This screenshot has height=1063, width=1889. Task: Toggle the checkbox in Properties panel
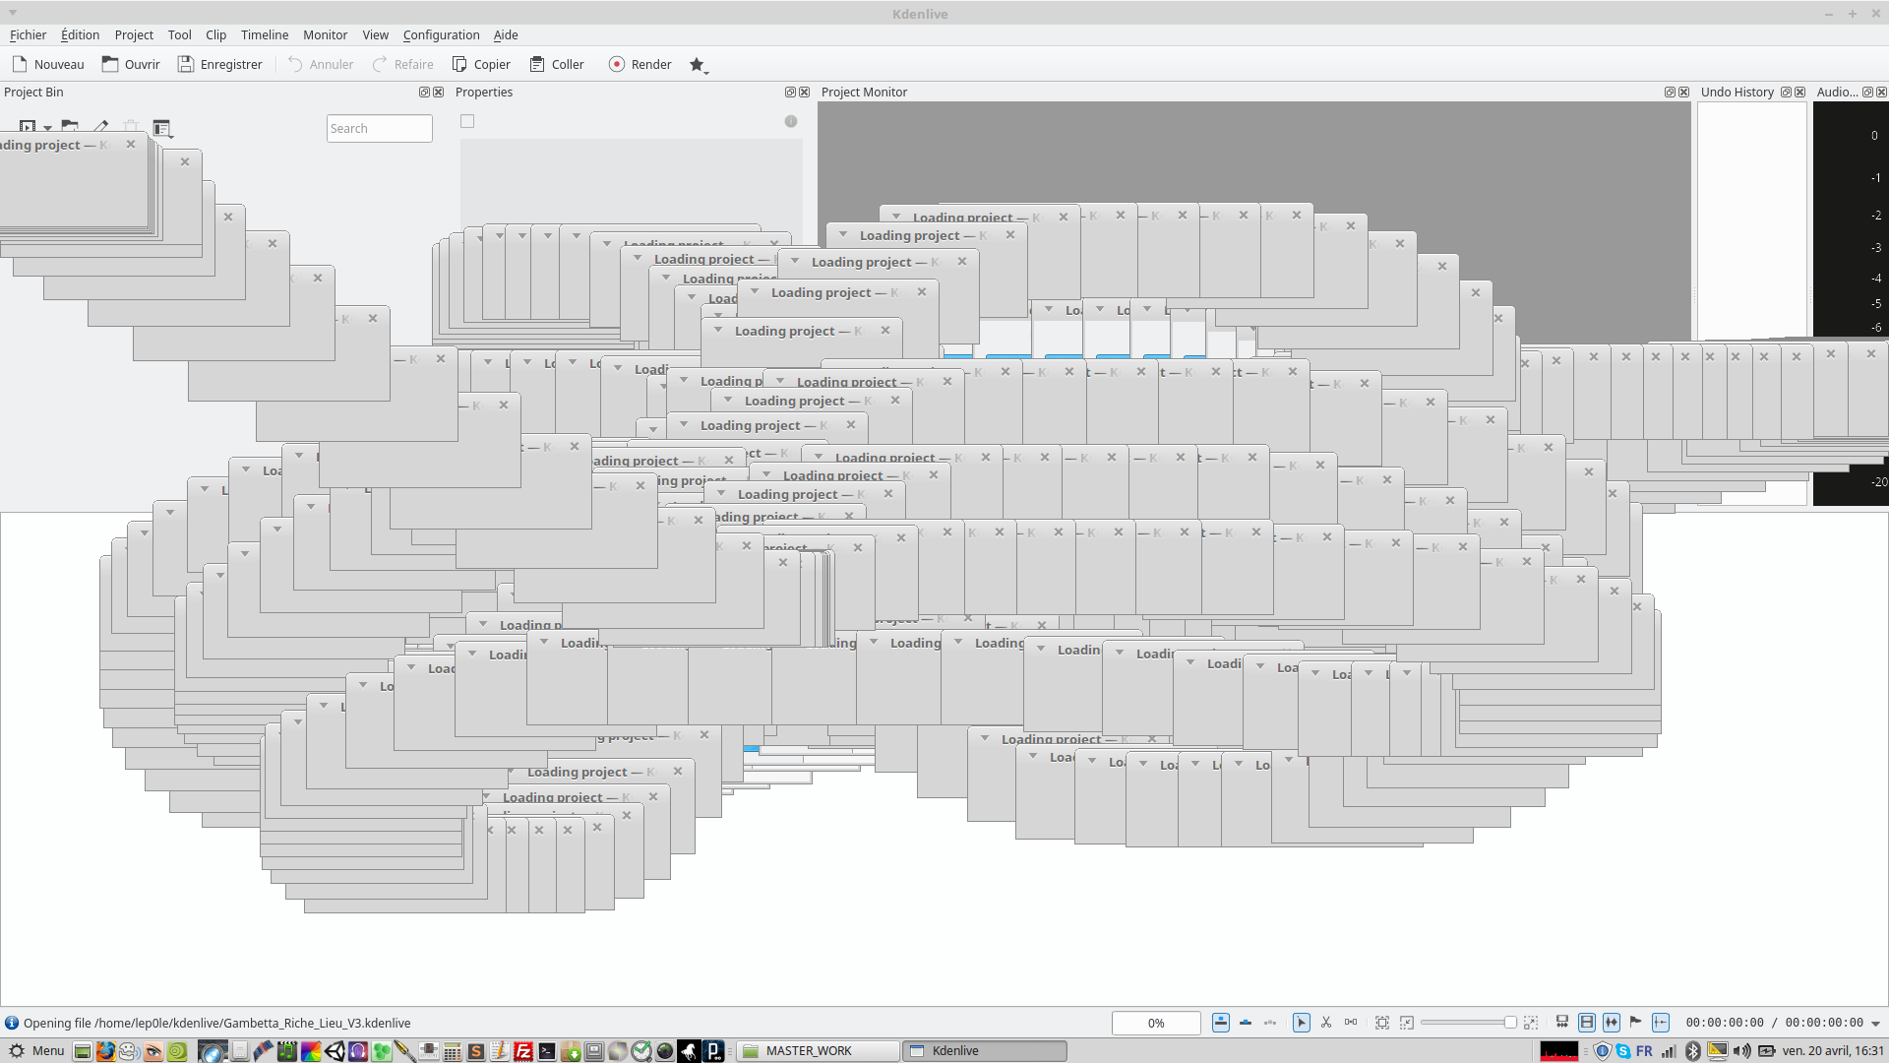467,121
